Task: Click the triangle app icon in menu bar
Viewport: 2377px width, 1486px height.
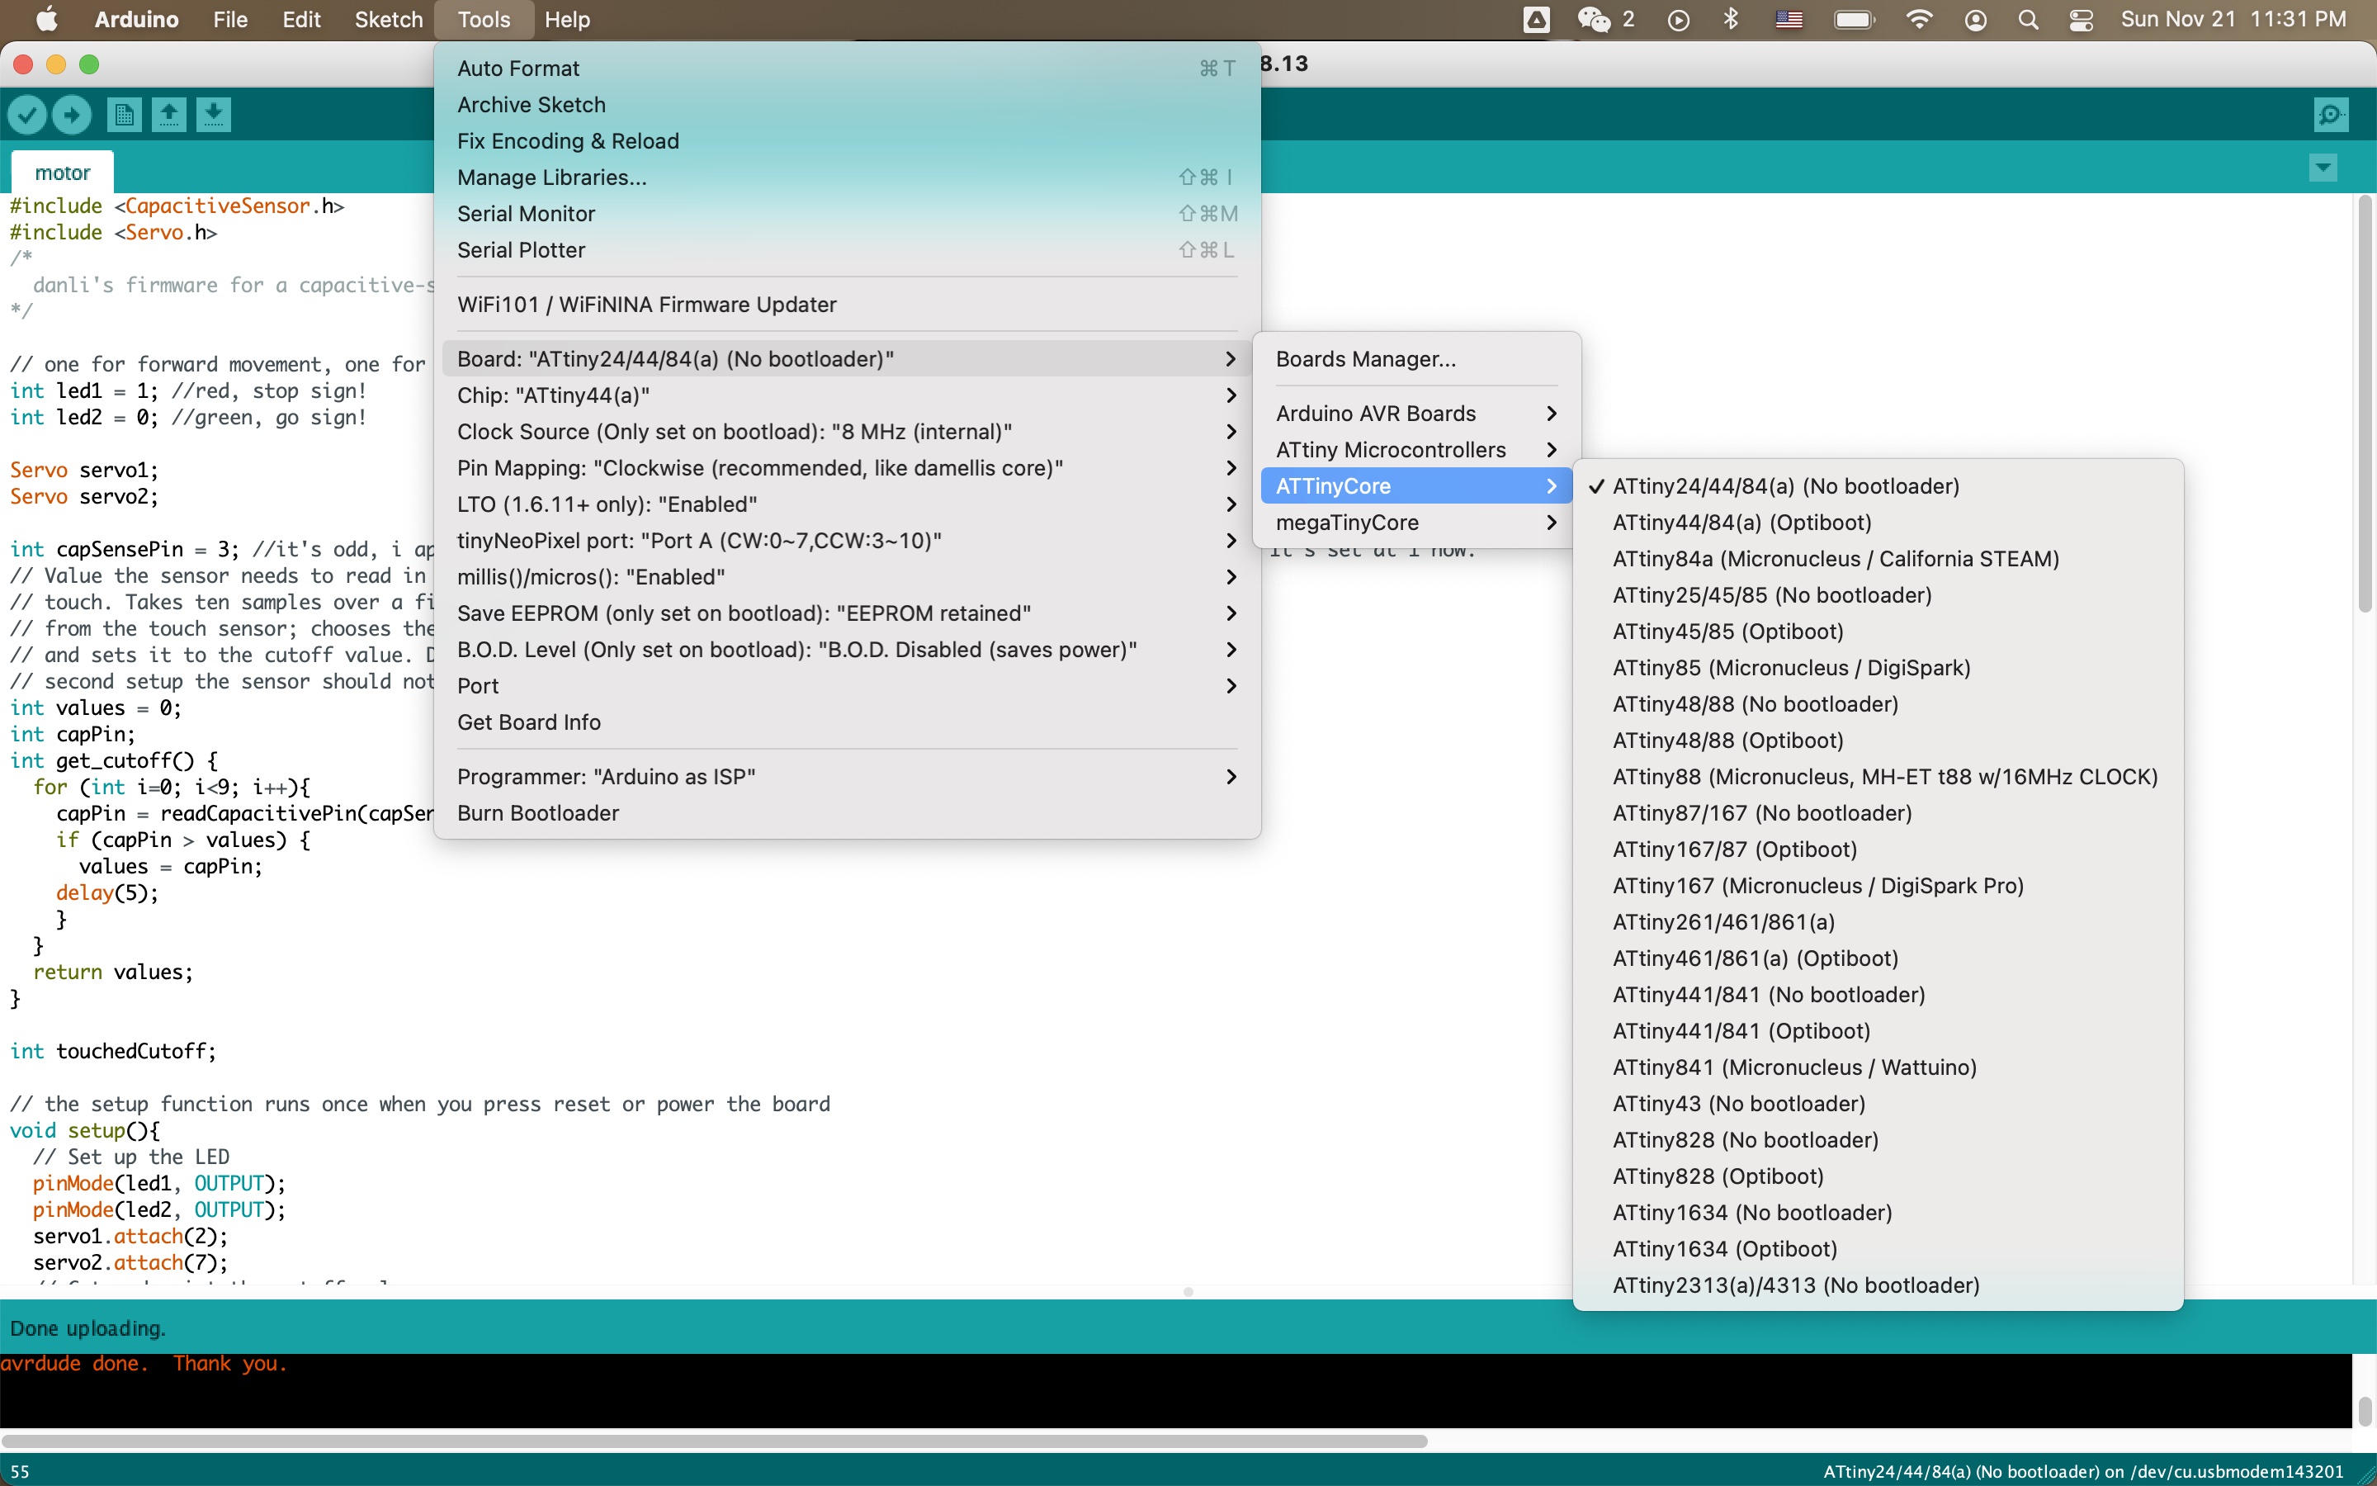Action: (1536, 20)
